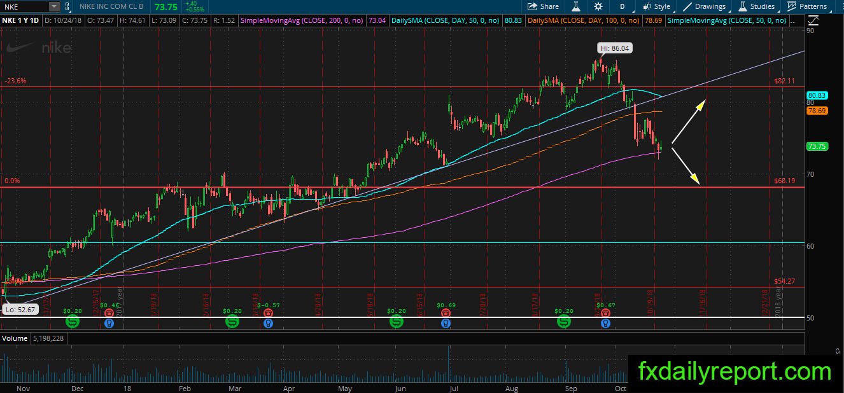
Task: Click the blue bulb icon under $0.46 earnings
Action: (x=109, y=323)
